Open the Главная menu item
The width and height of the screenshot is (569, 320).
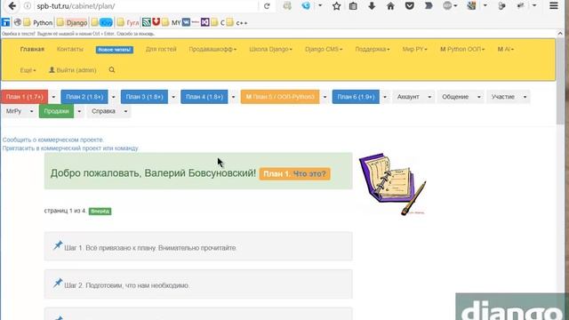[32, 49]
